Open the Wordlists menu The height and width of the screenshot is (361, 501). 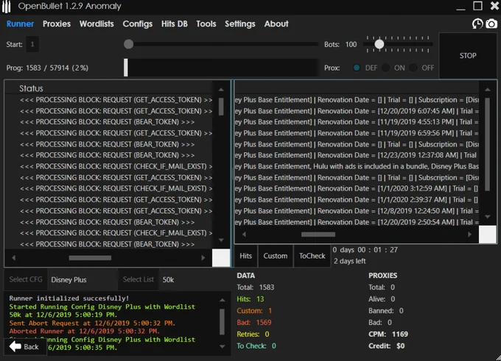tap(97, 24)
